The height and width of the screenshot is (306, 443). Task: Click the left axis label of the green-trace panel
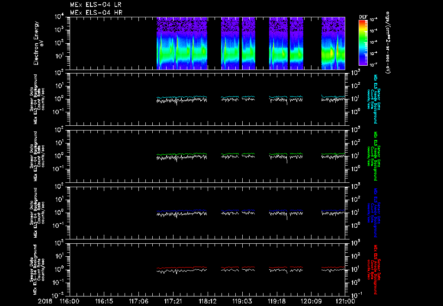(37, 156)
